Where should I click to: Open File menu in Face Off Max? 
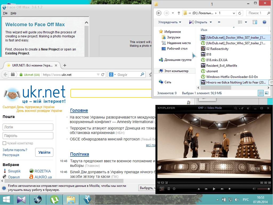[5, 13]
